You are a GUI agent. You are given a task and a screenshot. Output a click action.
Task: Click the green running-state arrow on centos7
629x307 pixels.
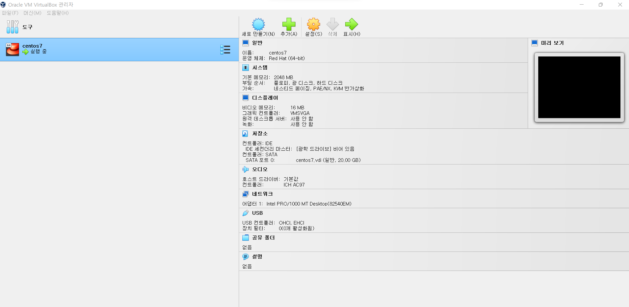tap(25, 52)
